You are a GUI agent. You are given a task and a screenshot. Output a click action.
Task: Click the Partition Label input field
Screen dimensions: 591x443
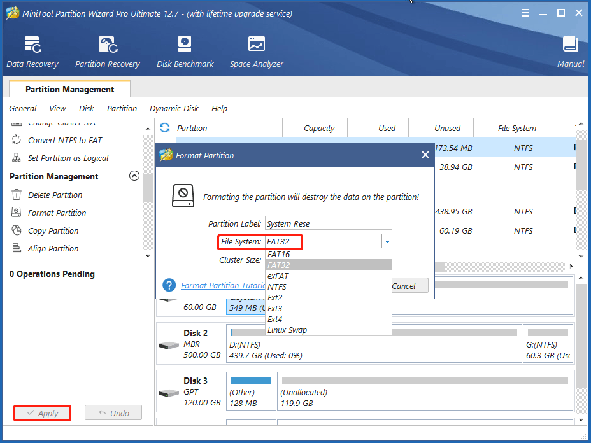[328, 223]
